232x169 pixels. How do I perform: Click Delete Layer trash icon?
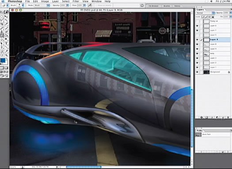pos(228,117)
